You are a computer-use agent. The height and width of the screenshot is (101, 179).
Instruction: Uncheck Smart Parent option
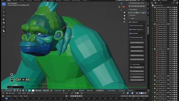pos(130,33)
